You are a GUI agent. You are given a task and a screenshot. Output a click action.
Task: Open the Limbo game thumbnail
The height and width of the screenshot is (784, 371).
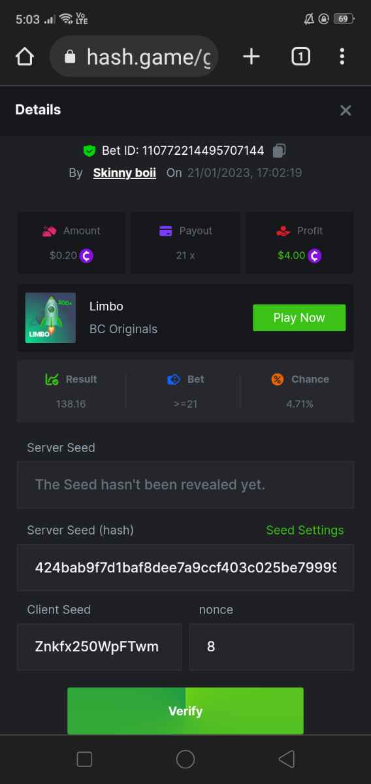(x=50, y=318)
